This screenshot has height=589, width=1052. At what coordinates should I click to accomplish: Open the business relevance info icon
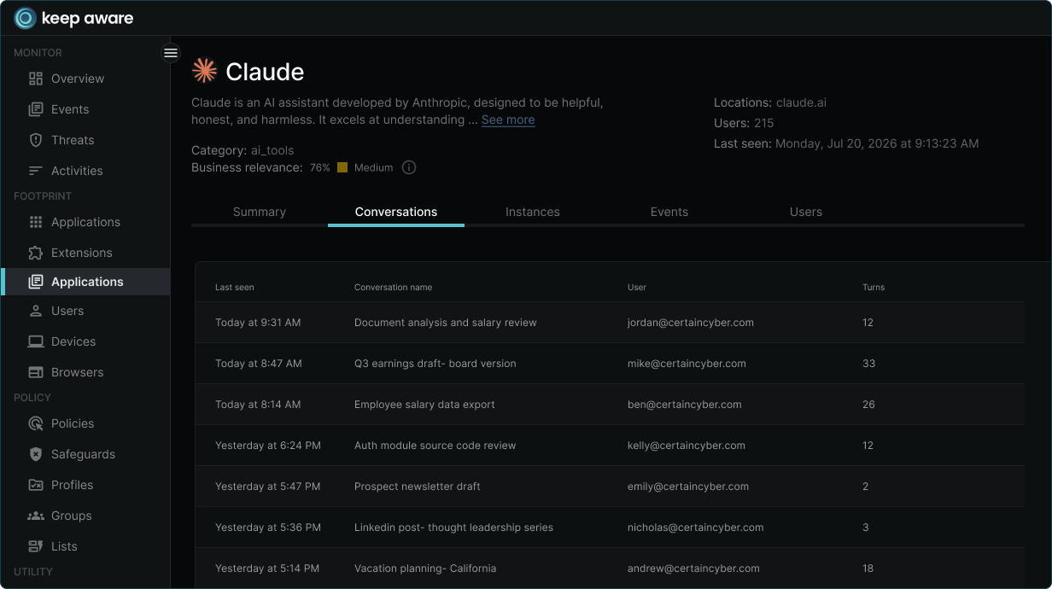coord(409,167)
